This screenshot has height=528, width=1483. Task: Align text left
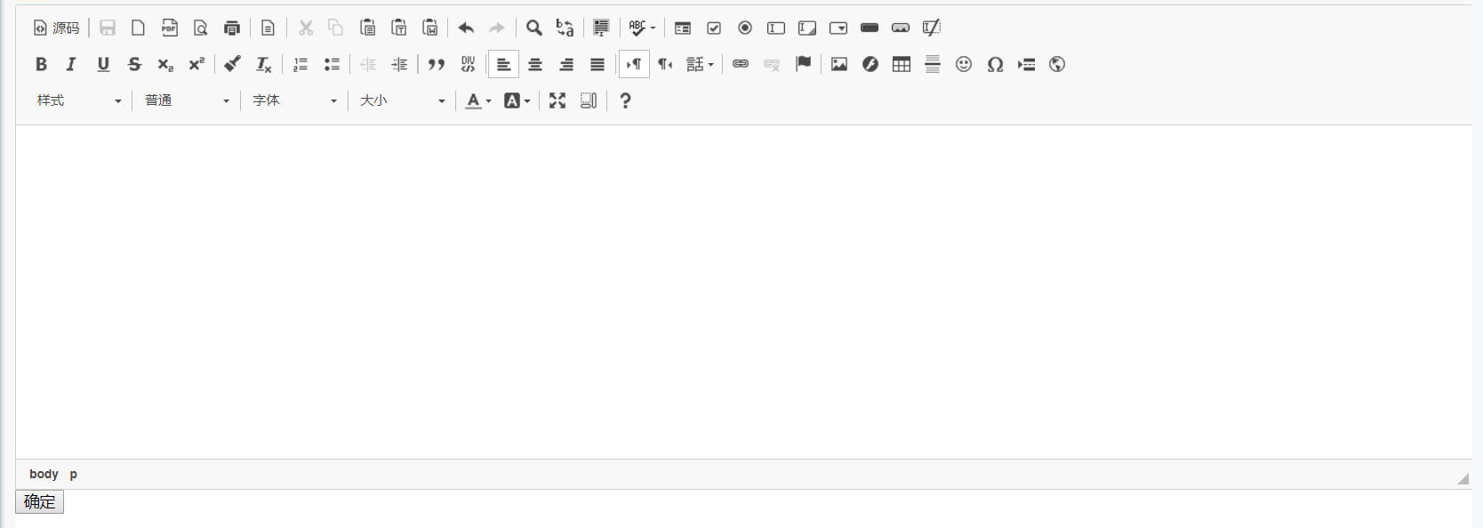coord(503,65)
